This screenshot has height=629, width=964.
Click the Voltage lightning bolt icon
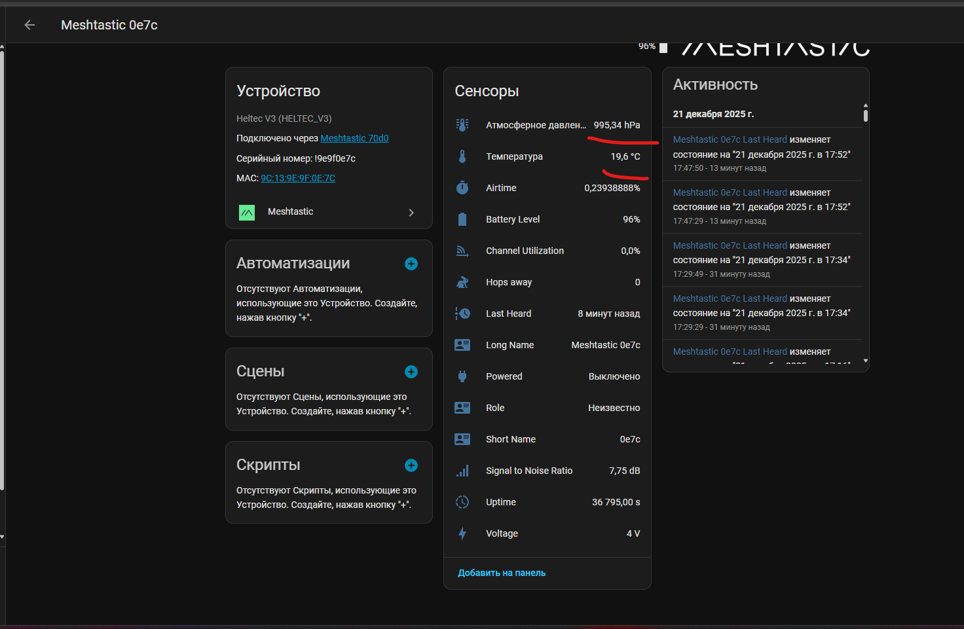[x=462, y=533]
